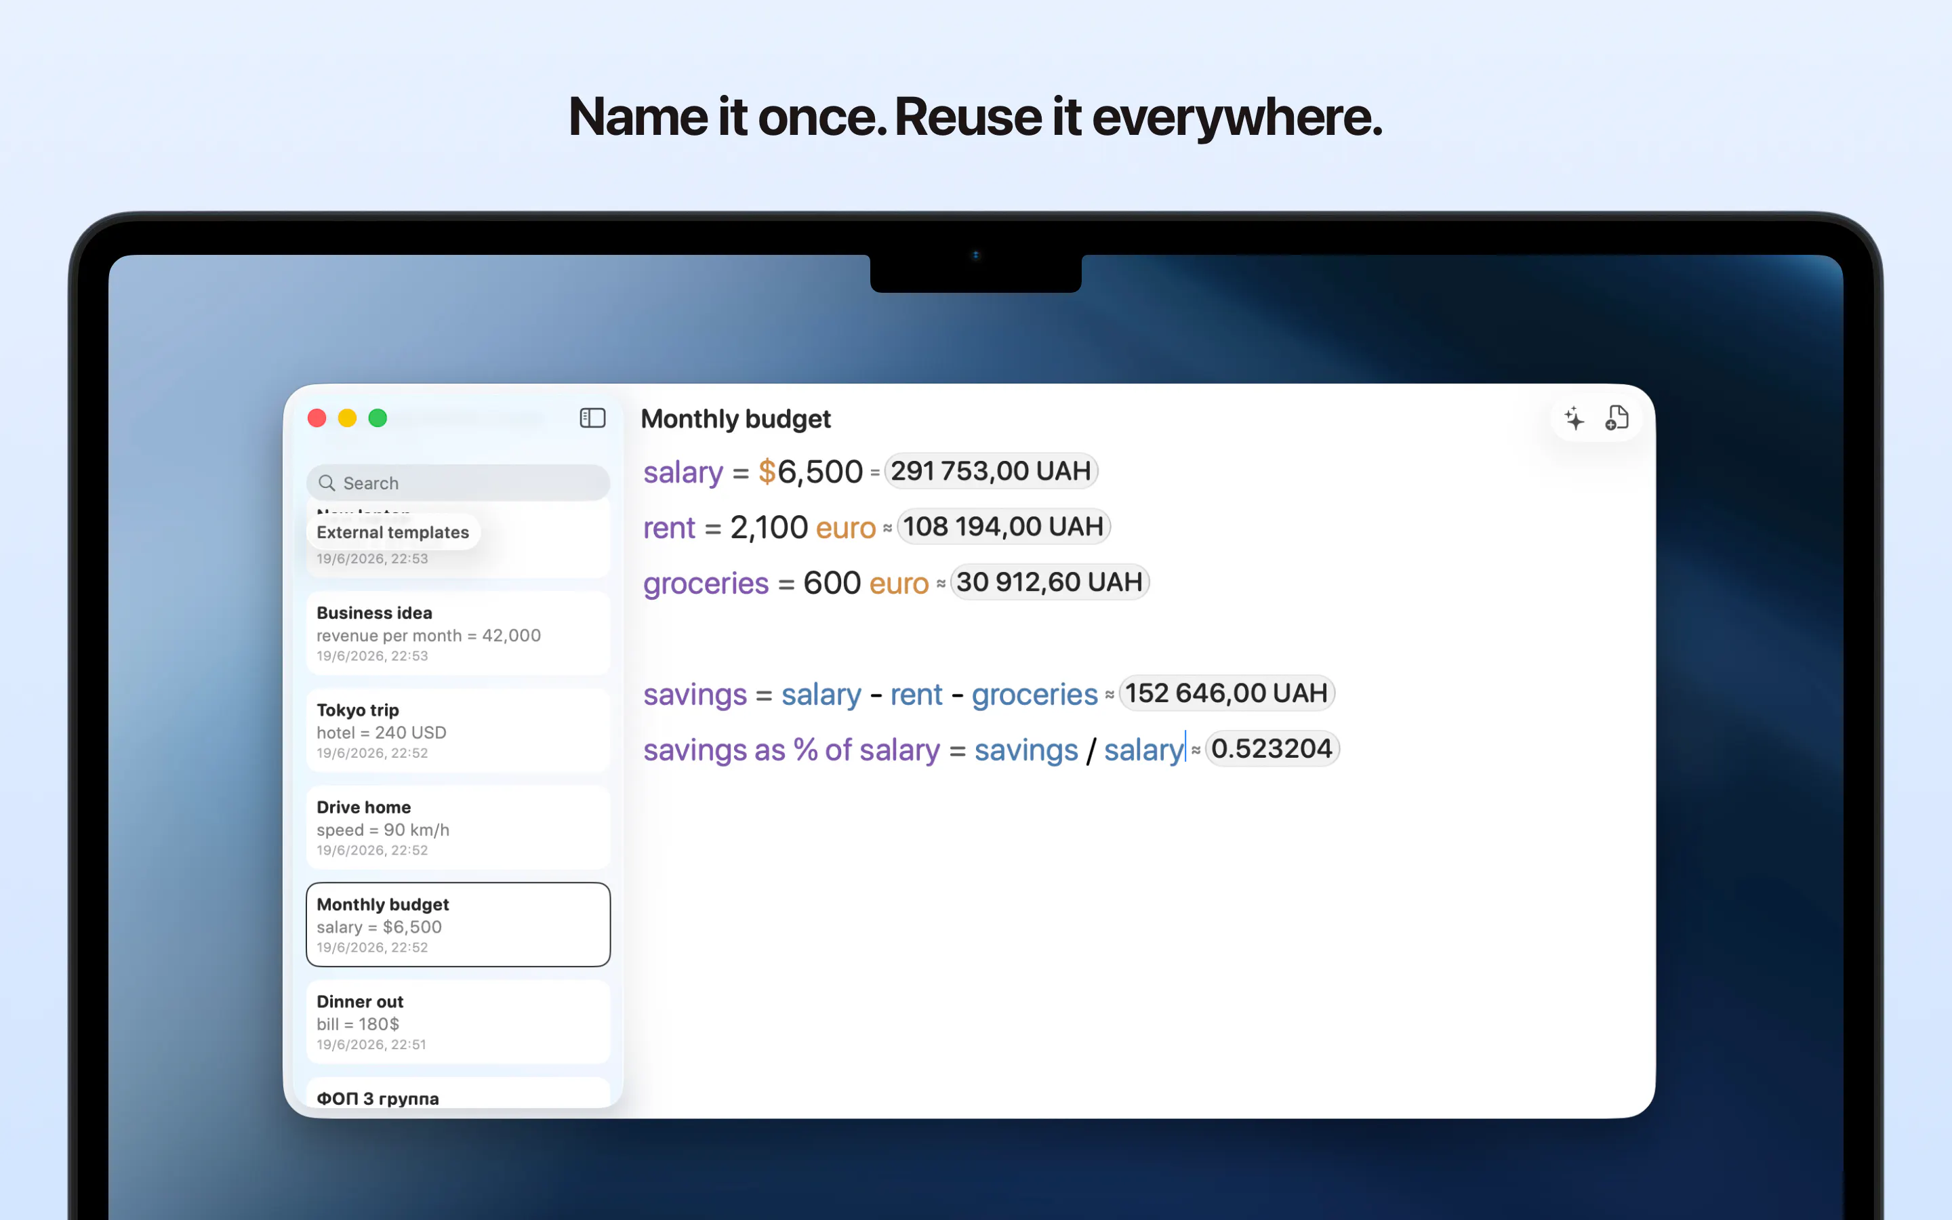Viewport: 1952px width, 1220px height.
Task: Click the 0.523204 result pill
Action: point(1272,749)
